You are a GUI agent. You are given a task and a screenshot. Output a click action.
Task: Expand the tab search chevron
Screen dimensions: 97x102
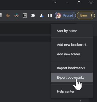pos(55,3)
